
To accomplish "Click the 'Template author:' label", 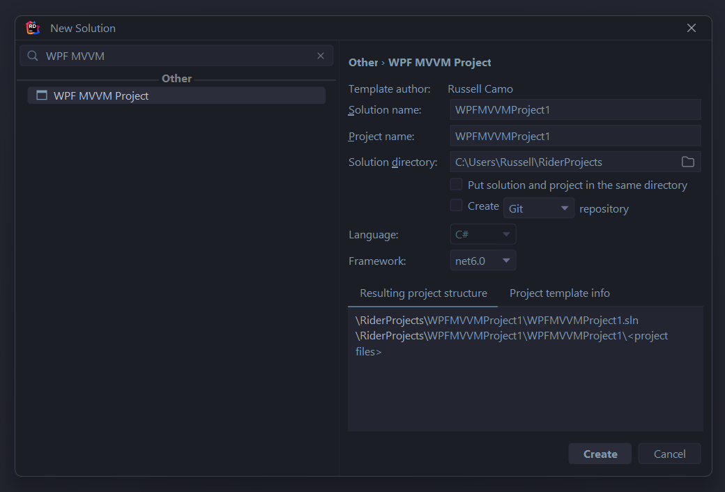I will pos(389,89).
